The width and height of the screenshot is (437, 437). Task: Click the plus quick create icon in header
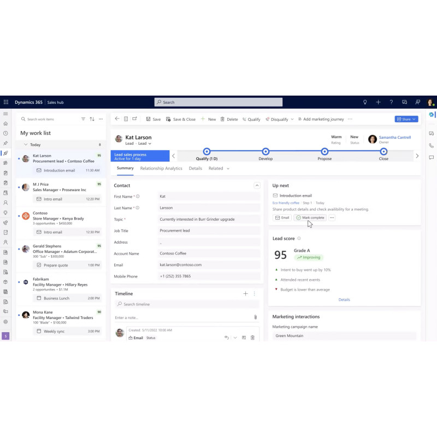pos(378,102)
